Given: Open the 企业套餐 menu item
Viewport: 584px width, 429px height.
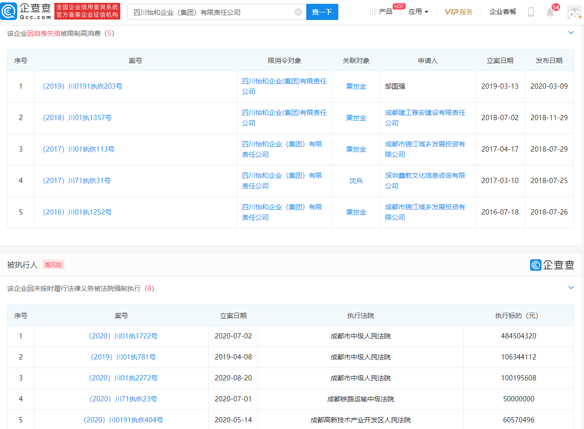Looking at the screenshot, I should 503,12.
